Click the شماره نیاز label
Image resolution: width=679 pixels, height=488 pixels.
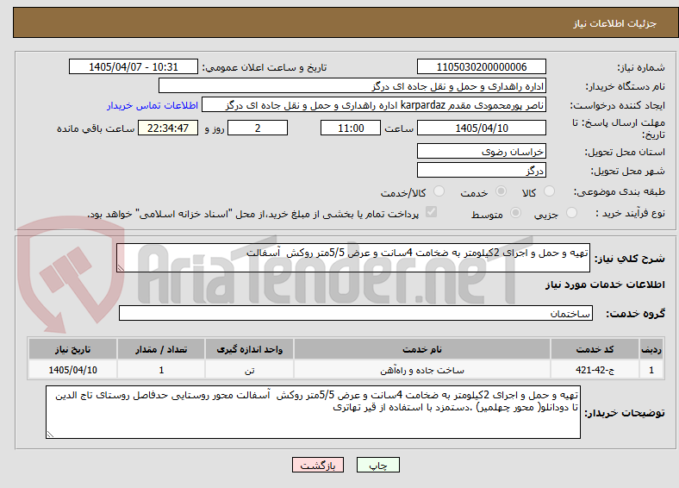pos(641,67)
